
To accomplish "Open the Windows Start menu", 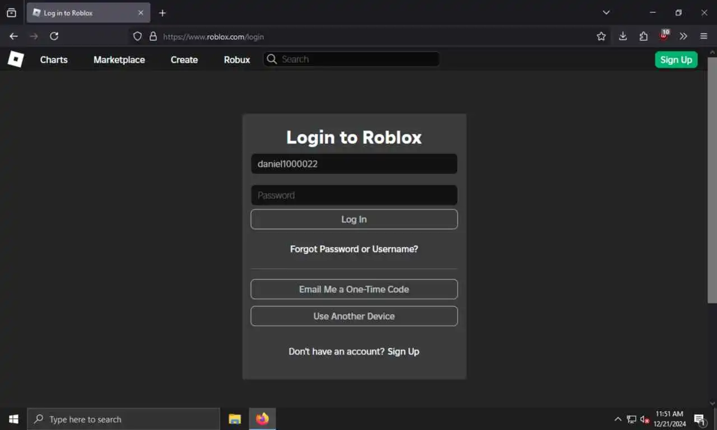I will point(13,419).
